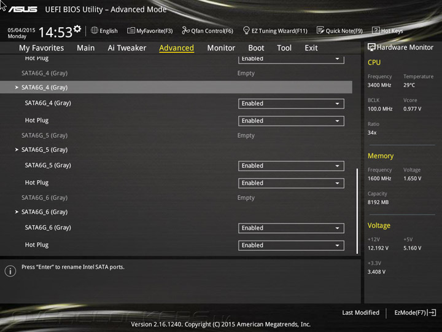
Task: Open time settings gear icon
Action: pyautogui.click(x=77, y=29)
